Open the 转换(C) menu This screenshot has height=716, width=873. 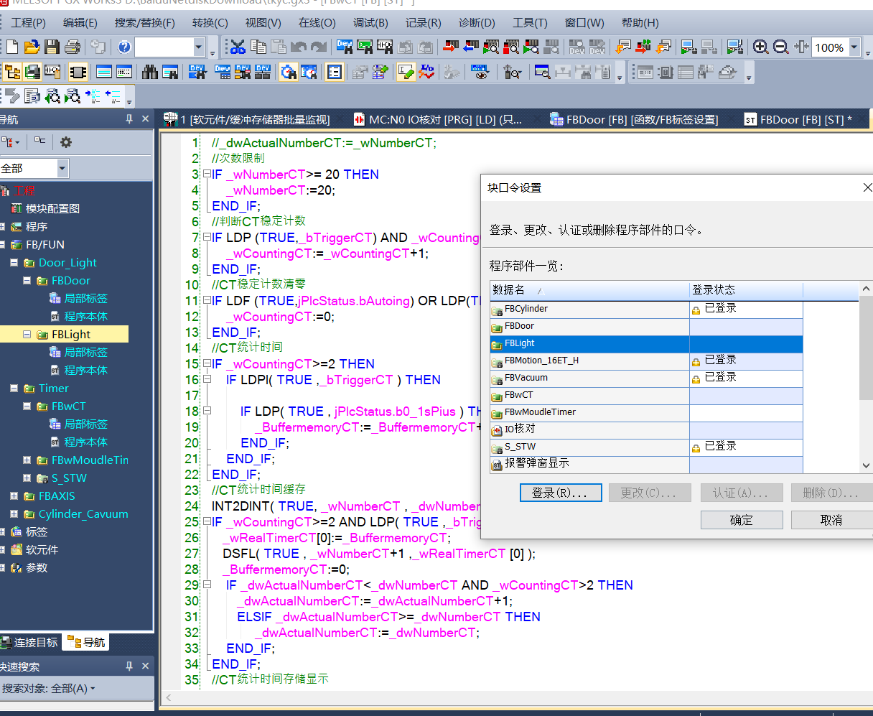click(210, 23)
